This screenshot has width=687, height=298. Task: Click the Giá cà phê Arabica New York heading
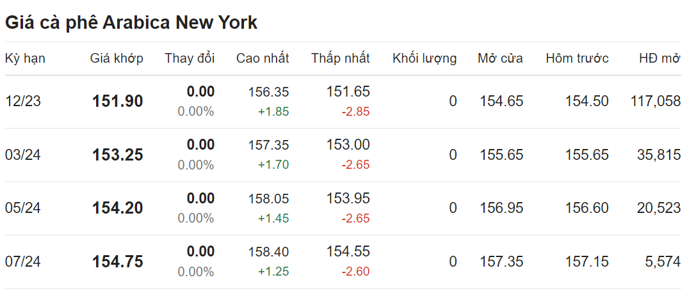click(x=131, y=23)
